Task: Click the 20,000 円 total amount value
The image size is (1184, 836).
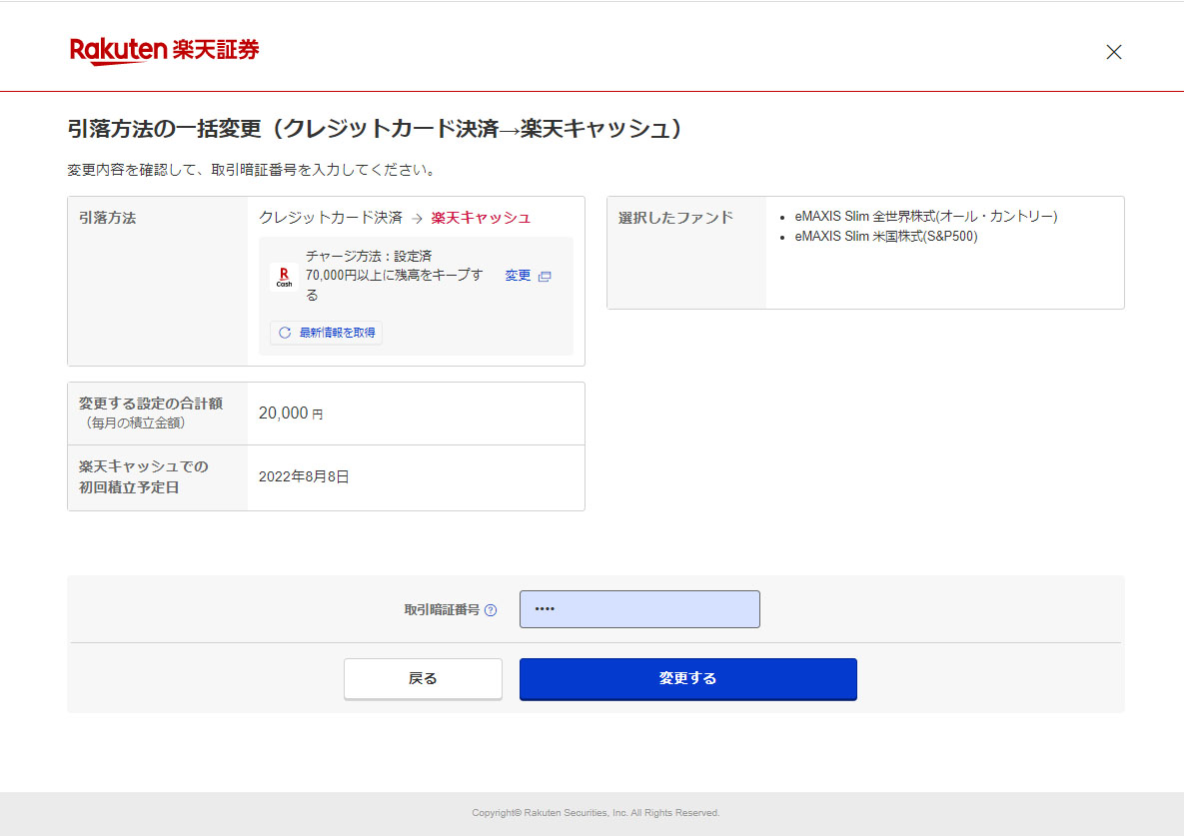Action: tap(290, 414)
